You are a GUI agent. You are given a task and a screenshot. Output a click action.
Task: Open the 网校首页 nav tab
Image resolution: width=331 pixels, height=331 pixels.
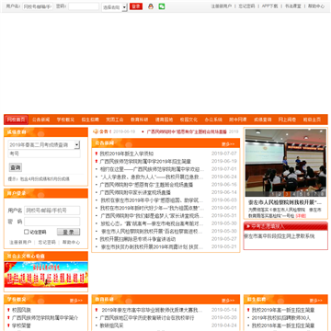click(16, 120)
